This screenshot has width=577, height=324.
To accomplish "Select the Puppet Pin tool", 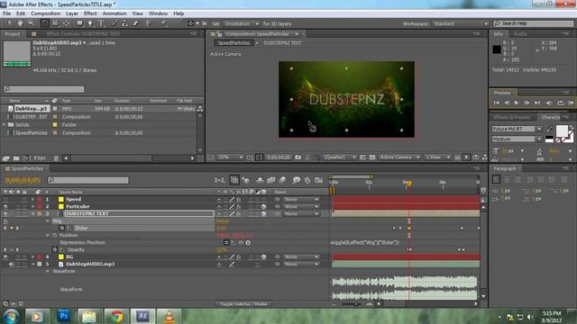I will pyautogui.click(x=163, y=23).
